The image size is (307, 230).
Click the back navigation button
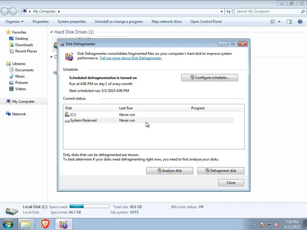coord(5,11)
